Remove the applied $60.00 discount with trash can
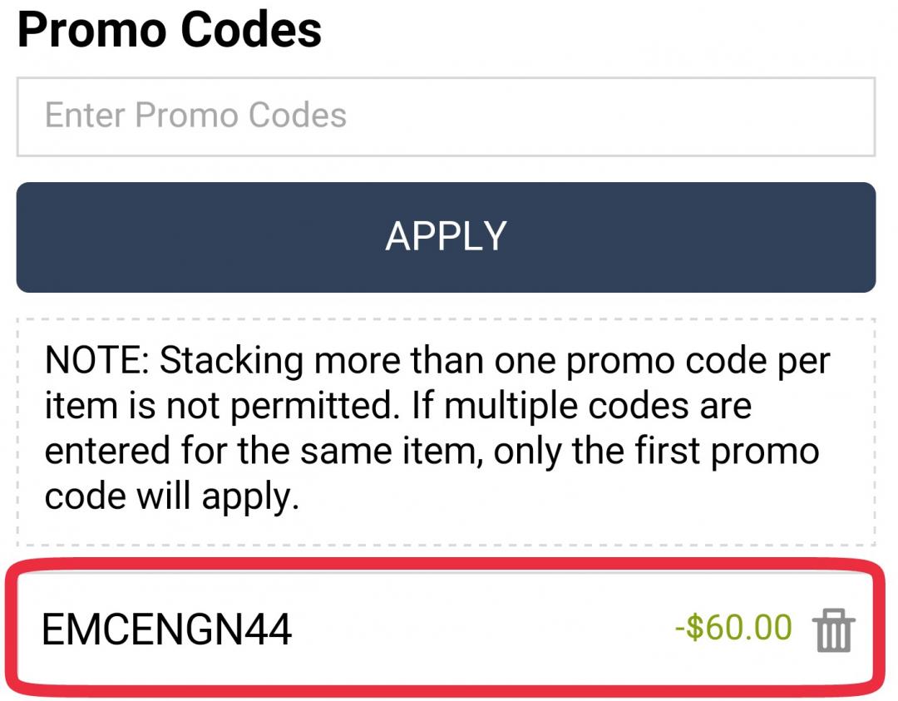Viewport: 898px width, 701px height. 832,629
